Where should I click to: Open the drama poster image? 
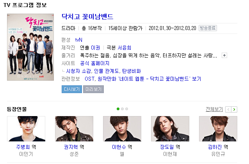click(30, 47)
